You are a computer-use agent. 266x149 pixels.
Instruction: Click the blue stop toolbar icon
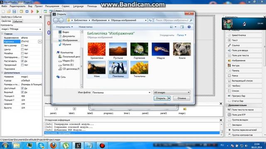click(27, 12)
